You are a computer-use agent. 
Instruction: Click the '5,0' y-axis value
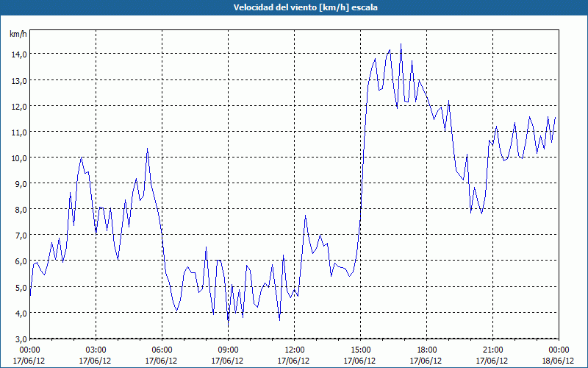pyautogui.click(x=21, y=288)
